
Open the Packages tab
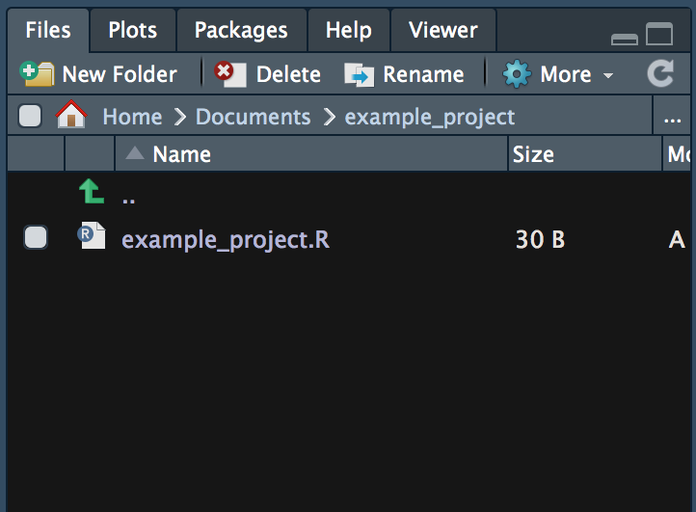pyautogui.click(x=241, y=30)
